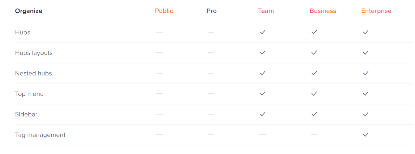415x154 pixels.
Task: Click Sidebar checkmark under Business
Action: pos(314,114)
